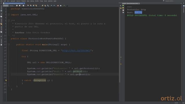Image resolution: width=185 pixels, height=104 pixels.
Task: Close the Output panel tab
Action: (x=139, y=3)
